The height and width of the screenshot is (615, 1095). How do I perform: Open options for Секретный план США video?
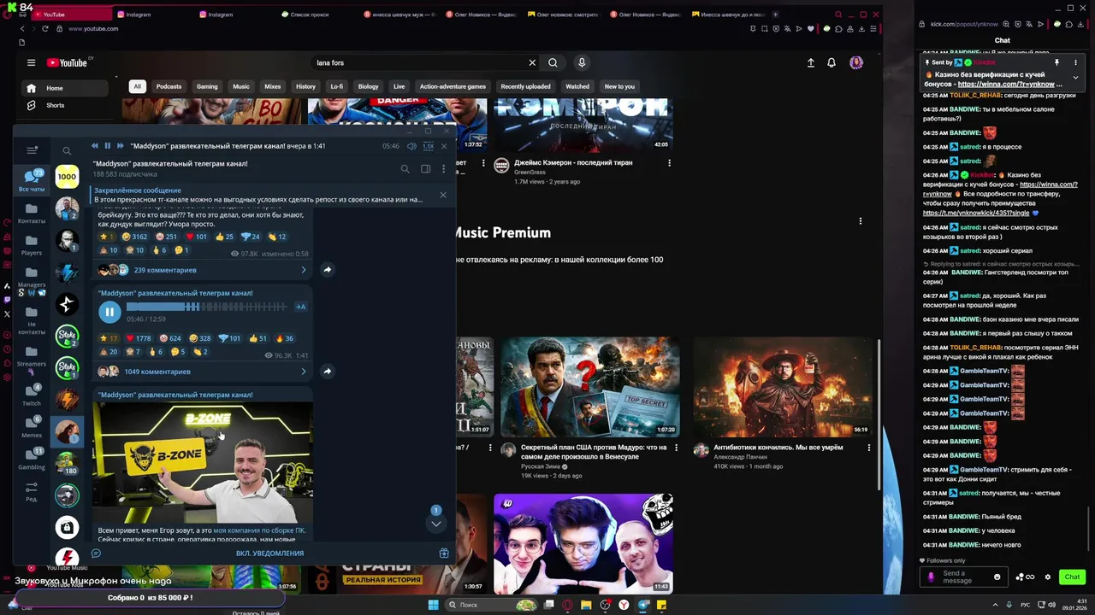pos(677,448)
